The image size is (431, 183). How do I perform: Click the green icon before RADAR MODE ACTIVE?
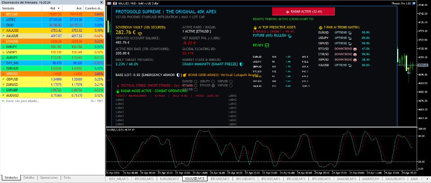(x=118, y=91)
